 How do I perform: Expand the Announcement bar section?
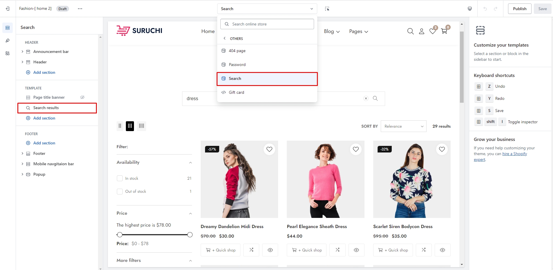point(22,52)
